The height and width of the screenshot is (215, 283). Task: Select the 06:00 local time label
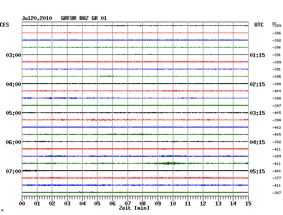pos(13,142)
